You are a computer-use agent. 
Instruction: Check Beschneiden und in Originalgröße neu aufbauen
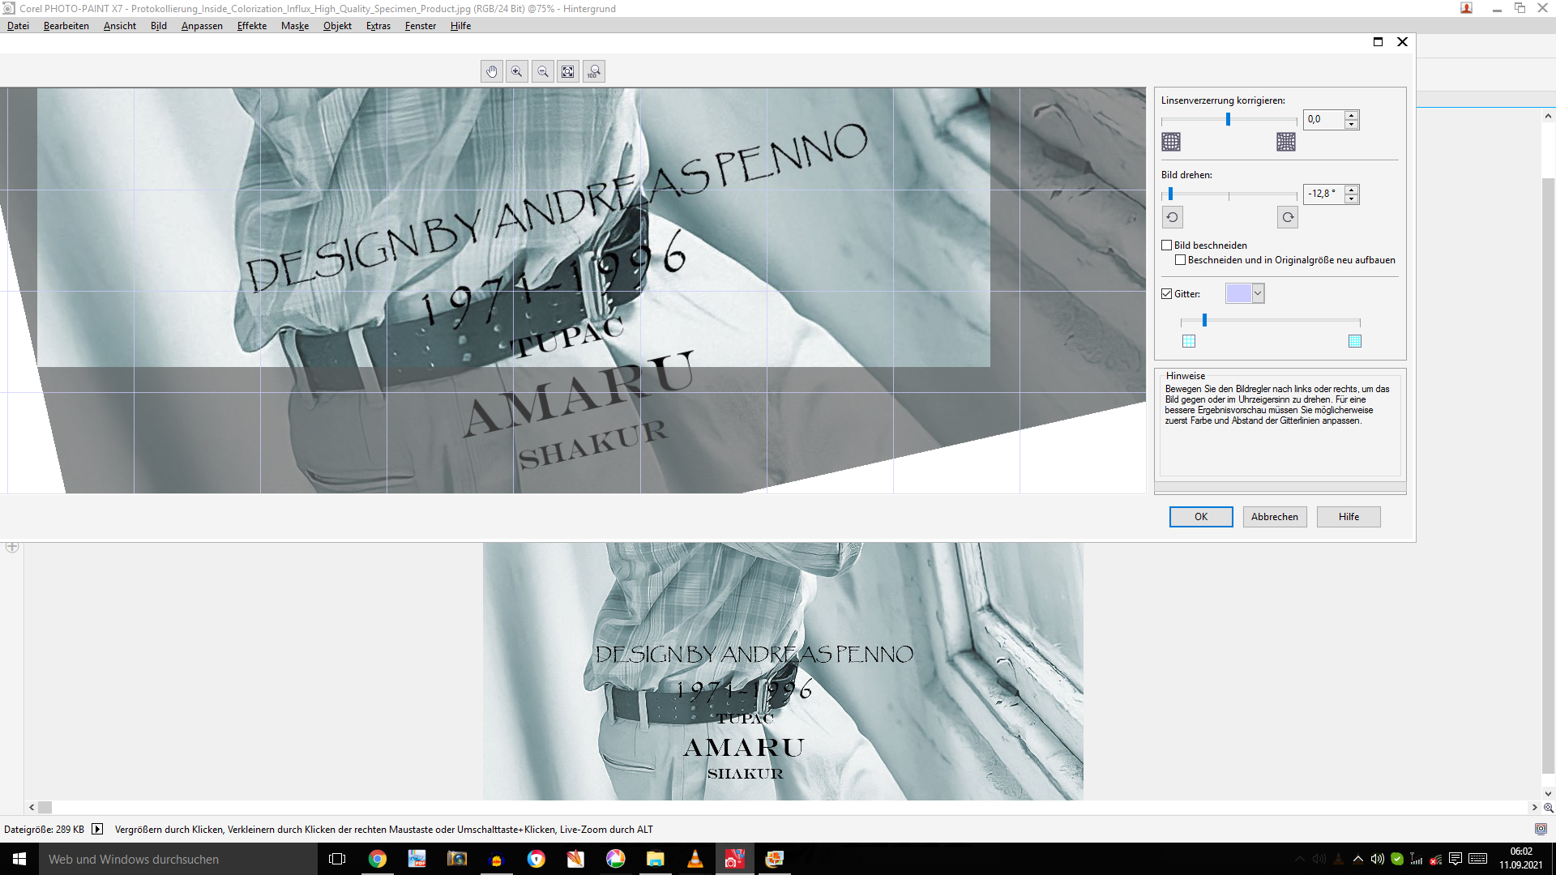pyautogui.click(x=1181, y=260)
